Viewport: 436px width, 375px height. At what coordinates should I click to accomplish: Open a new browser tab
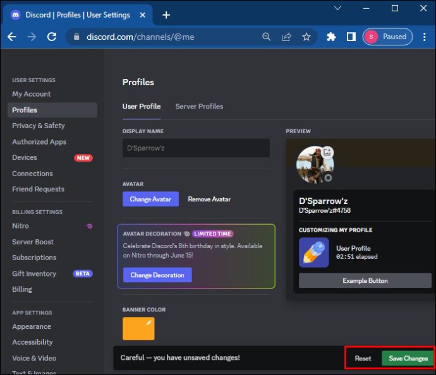(x=166, y=15)
